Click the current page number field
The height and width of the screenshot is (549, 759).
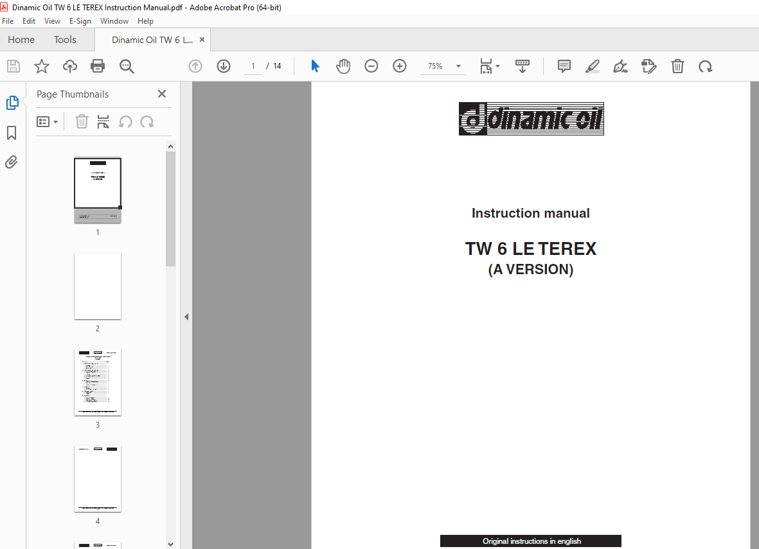[x=253, y=66]
